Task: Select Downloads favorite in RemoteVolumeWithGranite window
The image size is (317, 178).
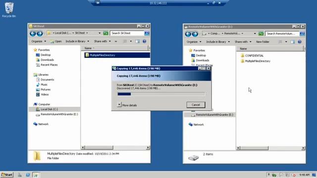Action: pyautogui.click(x=200, y=60)
